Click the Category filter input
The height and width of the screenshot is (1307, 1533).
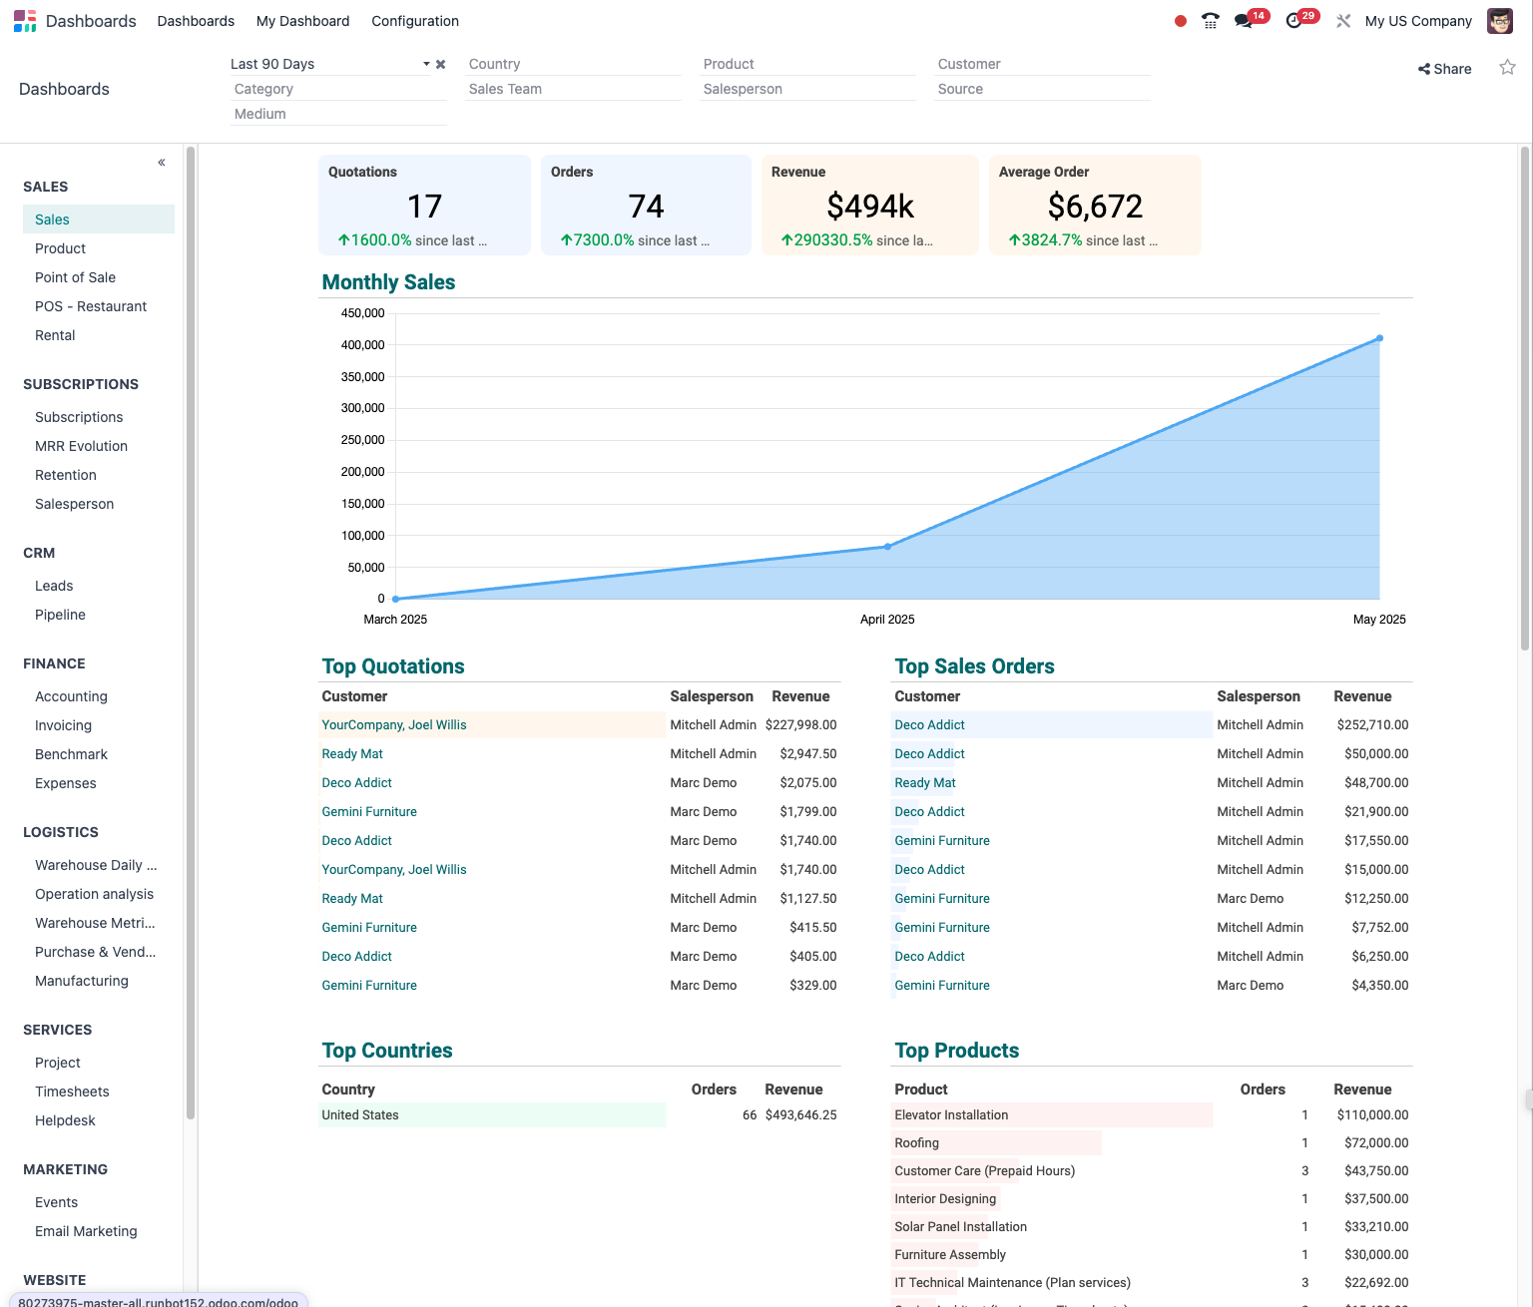click(338, 89)
